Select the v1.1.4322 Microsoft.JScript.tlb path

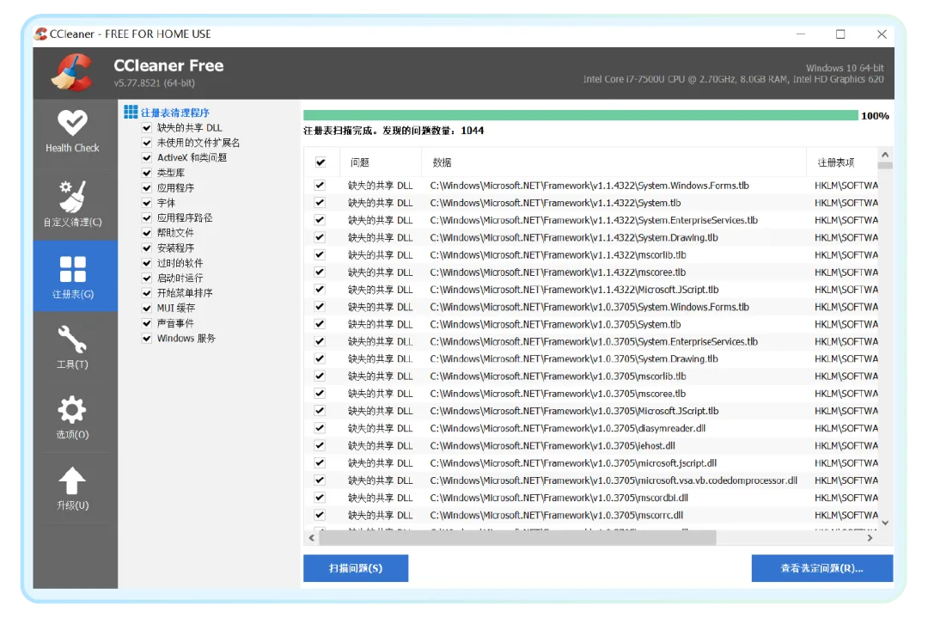pos(574,290)
